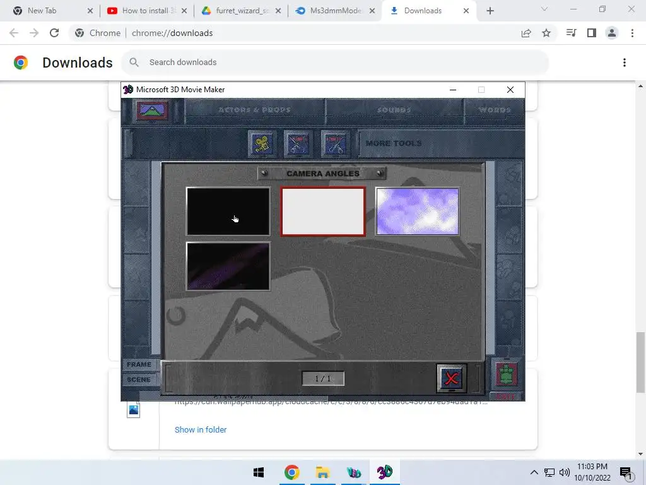Image resolution: width=646 pixels, height=485 pixels.
Task: Click the More Tools label
Action: 394,143
